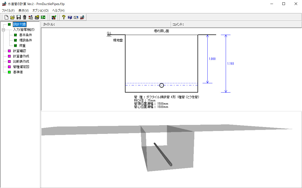
Task: Click the printer settings wrench icon
Action: pyautogui.click(x=37, y=17)
